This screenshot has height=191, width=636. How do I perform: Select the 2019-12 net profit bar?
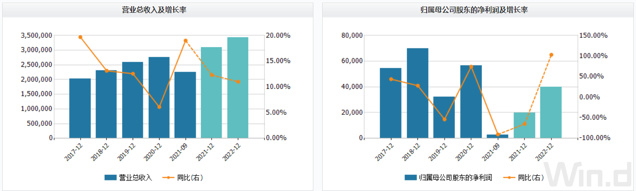point(444,117)
